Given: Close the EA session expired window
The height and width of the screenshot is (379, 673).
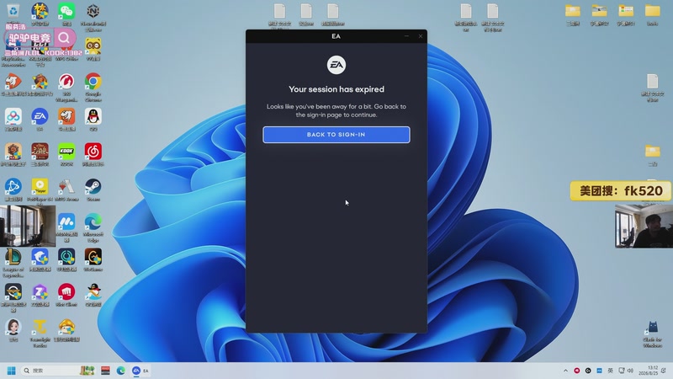Looking at the screenshot, I should coord(420,36).
